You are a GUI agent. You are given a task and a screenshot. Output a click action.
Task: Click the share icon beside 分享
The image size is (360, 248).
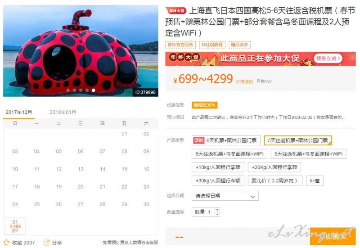tap(46, 243)
